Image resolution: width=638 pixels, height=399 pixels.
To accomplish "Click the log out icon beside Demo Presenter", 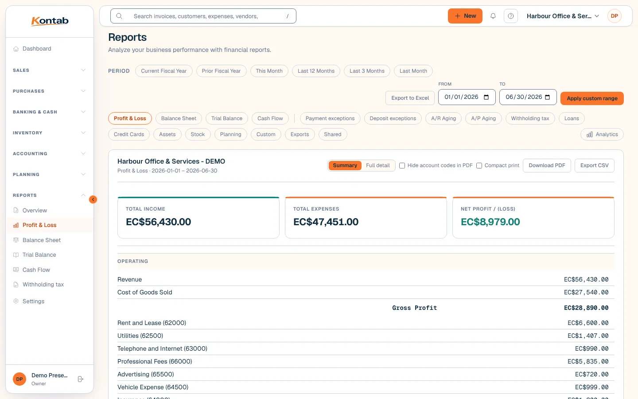I will pos(81,379).
